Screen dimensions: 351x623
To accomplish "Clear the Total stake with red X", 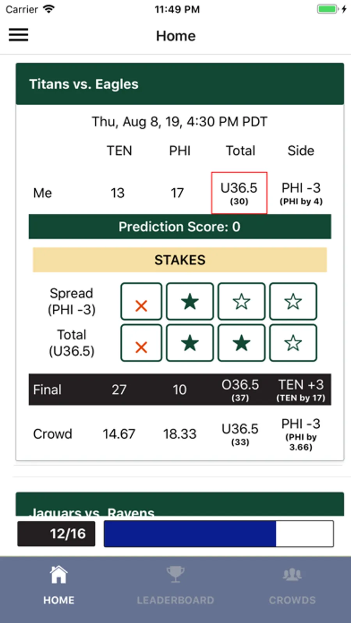I will (141, 343).
